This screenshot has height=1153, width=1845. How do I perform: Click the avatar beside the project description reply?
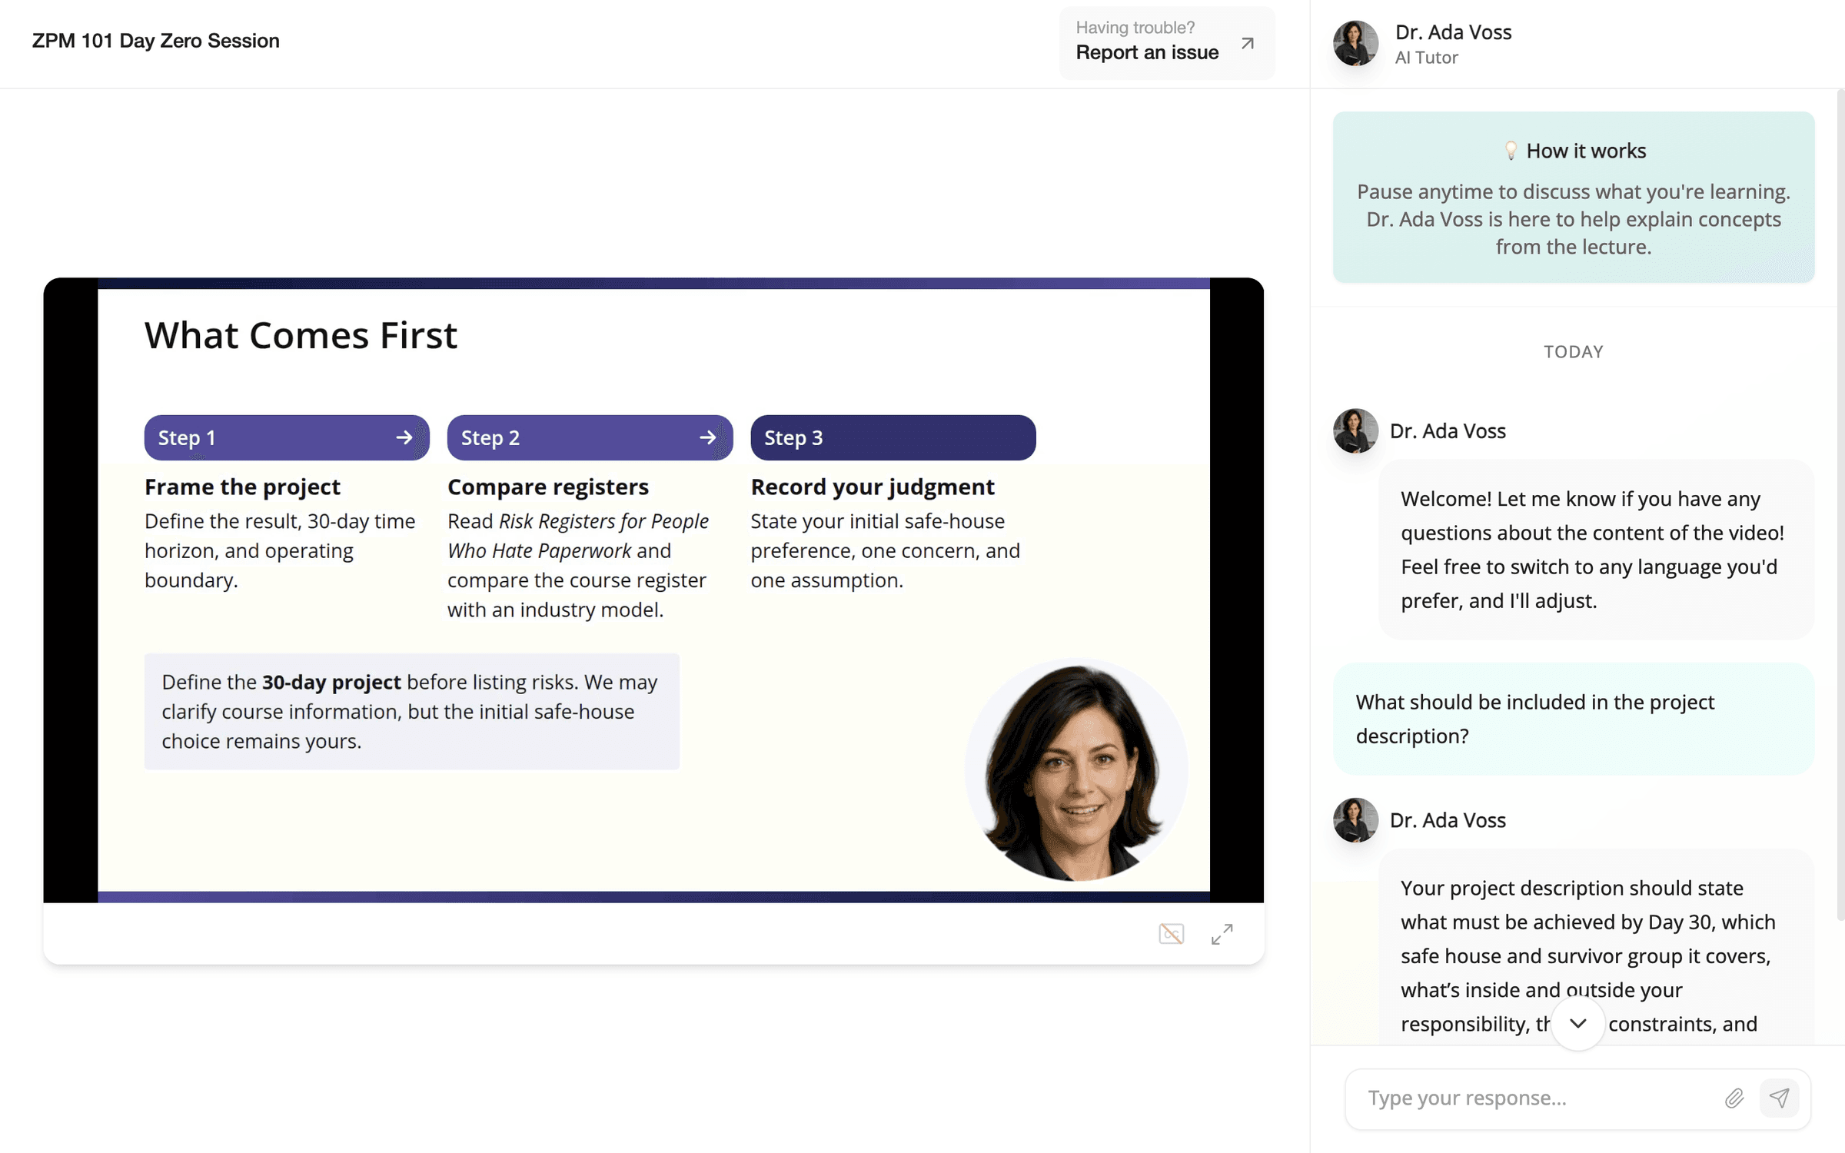(1355, 820)
